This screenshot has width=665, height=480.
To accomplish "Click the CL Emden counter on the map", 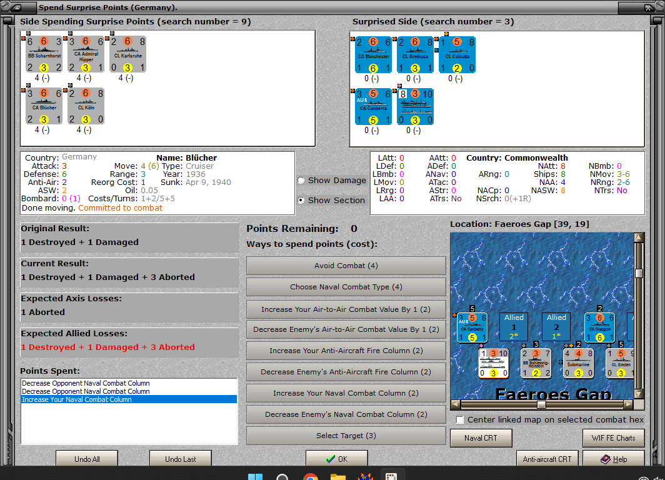I will tap(619, 363).
